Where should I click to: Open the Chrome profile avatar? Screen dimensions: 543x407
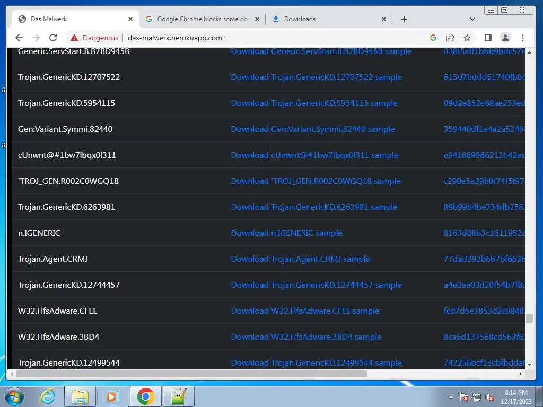click(505, 38)
